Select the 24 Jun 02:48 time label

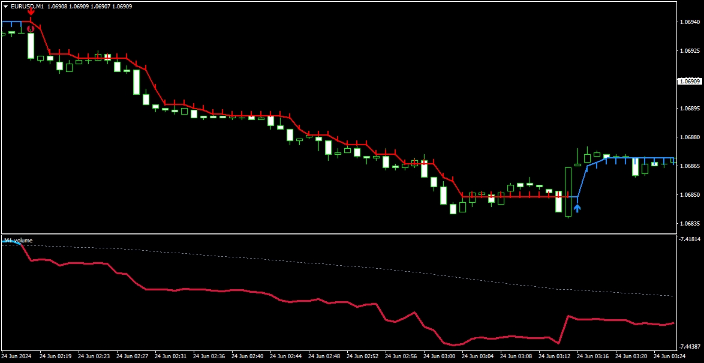(x=326, y=356)
